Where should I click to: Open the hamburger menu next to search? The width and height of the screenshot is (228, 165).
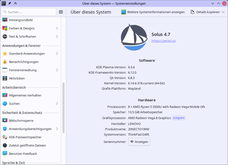pos(61,12)
